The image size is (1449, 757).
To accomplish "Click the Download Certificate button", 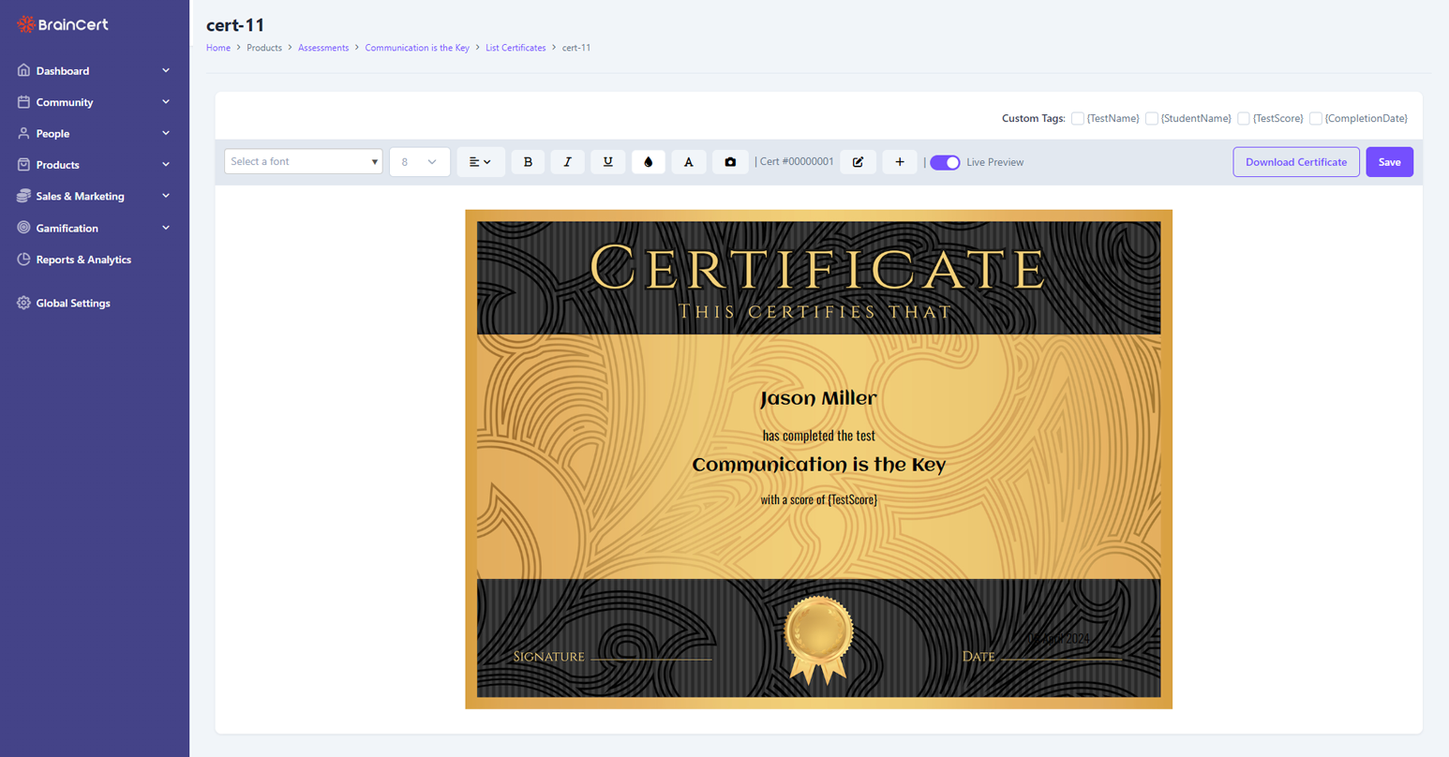I will pos(1295,161).
